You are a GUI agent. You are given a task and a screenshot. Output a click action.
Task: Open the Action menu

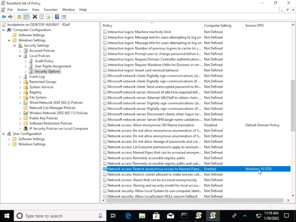22,10
